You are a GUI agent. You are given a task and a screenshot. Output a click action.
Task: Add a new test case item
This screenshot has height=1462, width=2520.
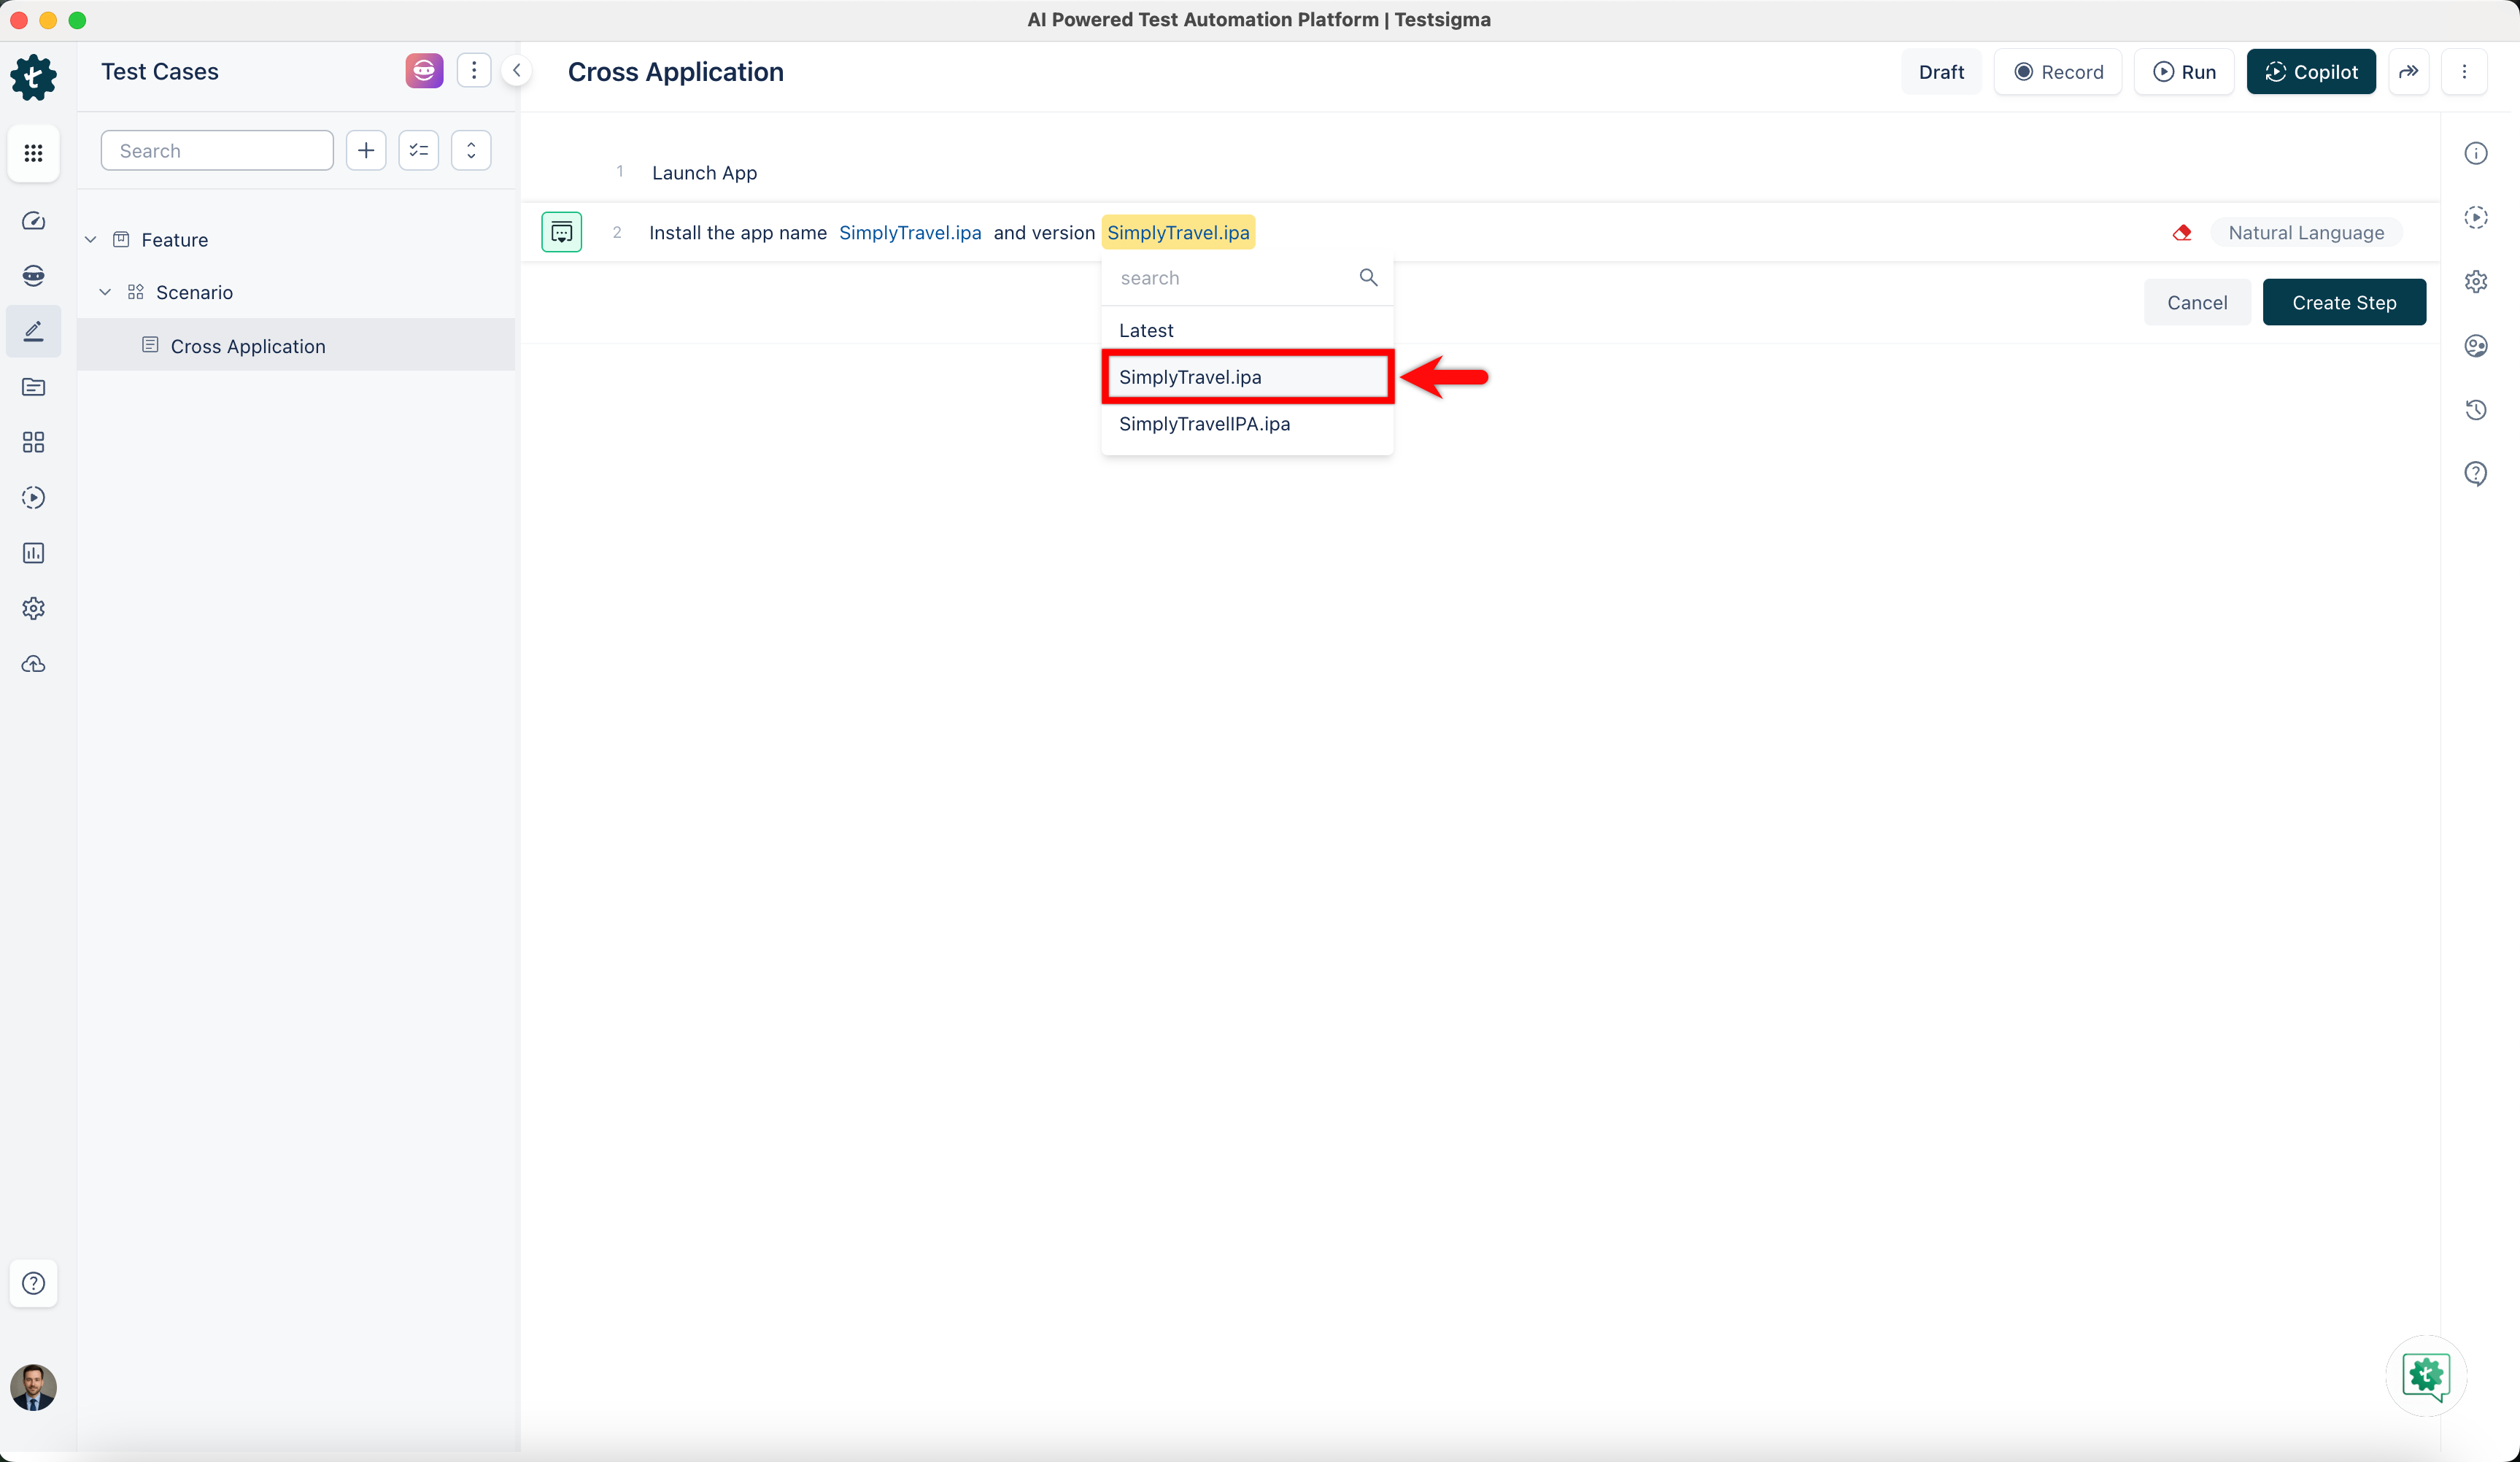pyautogui.click(x=366, y=150)
